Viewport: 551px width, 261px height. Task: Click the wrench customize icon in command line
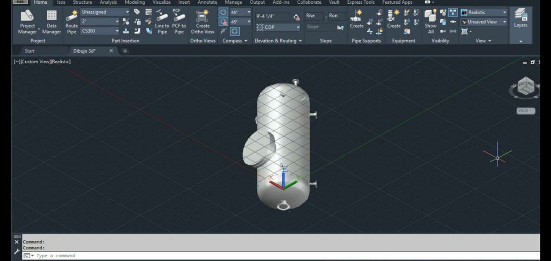click(x=17, y=251)
